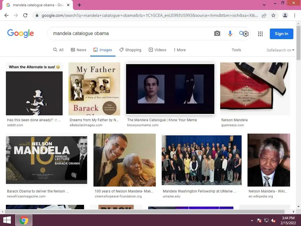Show hidden system tray icons

[x=252, y=220]
